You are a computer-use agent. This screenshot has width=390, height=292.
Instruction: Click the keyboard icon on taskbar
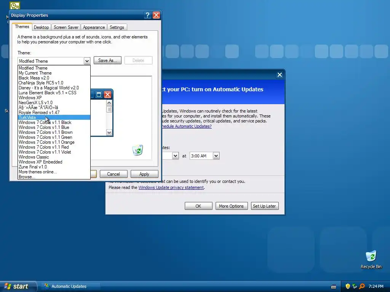334,287
